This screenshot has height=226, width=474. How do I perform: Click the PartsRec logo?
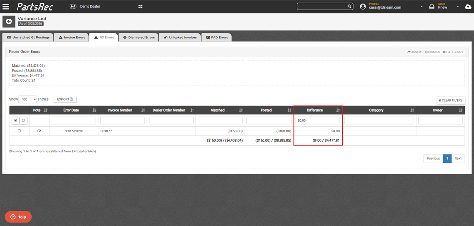(35, 6)
